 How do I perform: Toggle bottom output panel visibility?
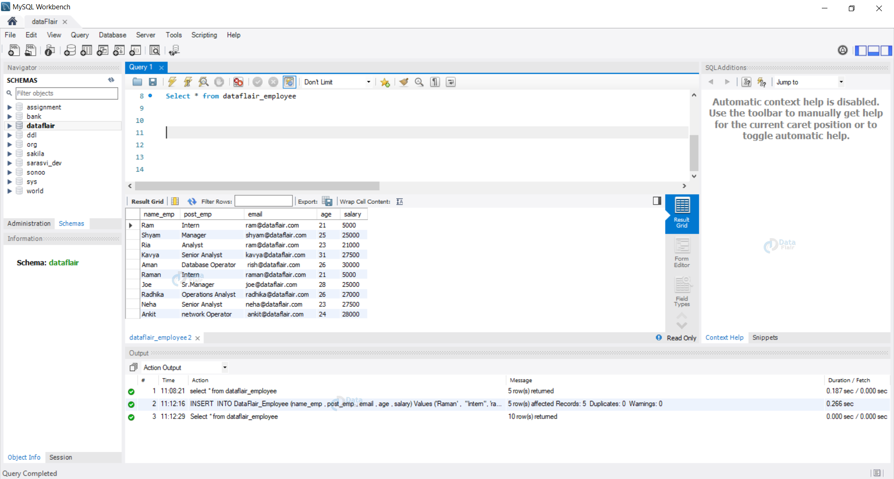click(x=874, y=50)
